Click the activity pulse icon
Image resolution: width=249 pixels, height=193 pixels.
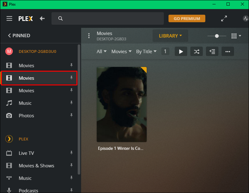click(245, 18)
